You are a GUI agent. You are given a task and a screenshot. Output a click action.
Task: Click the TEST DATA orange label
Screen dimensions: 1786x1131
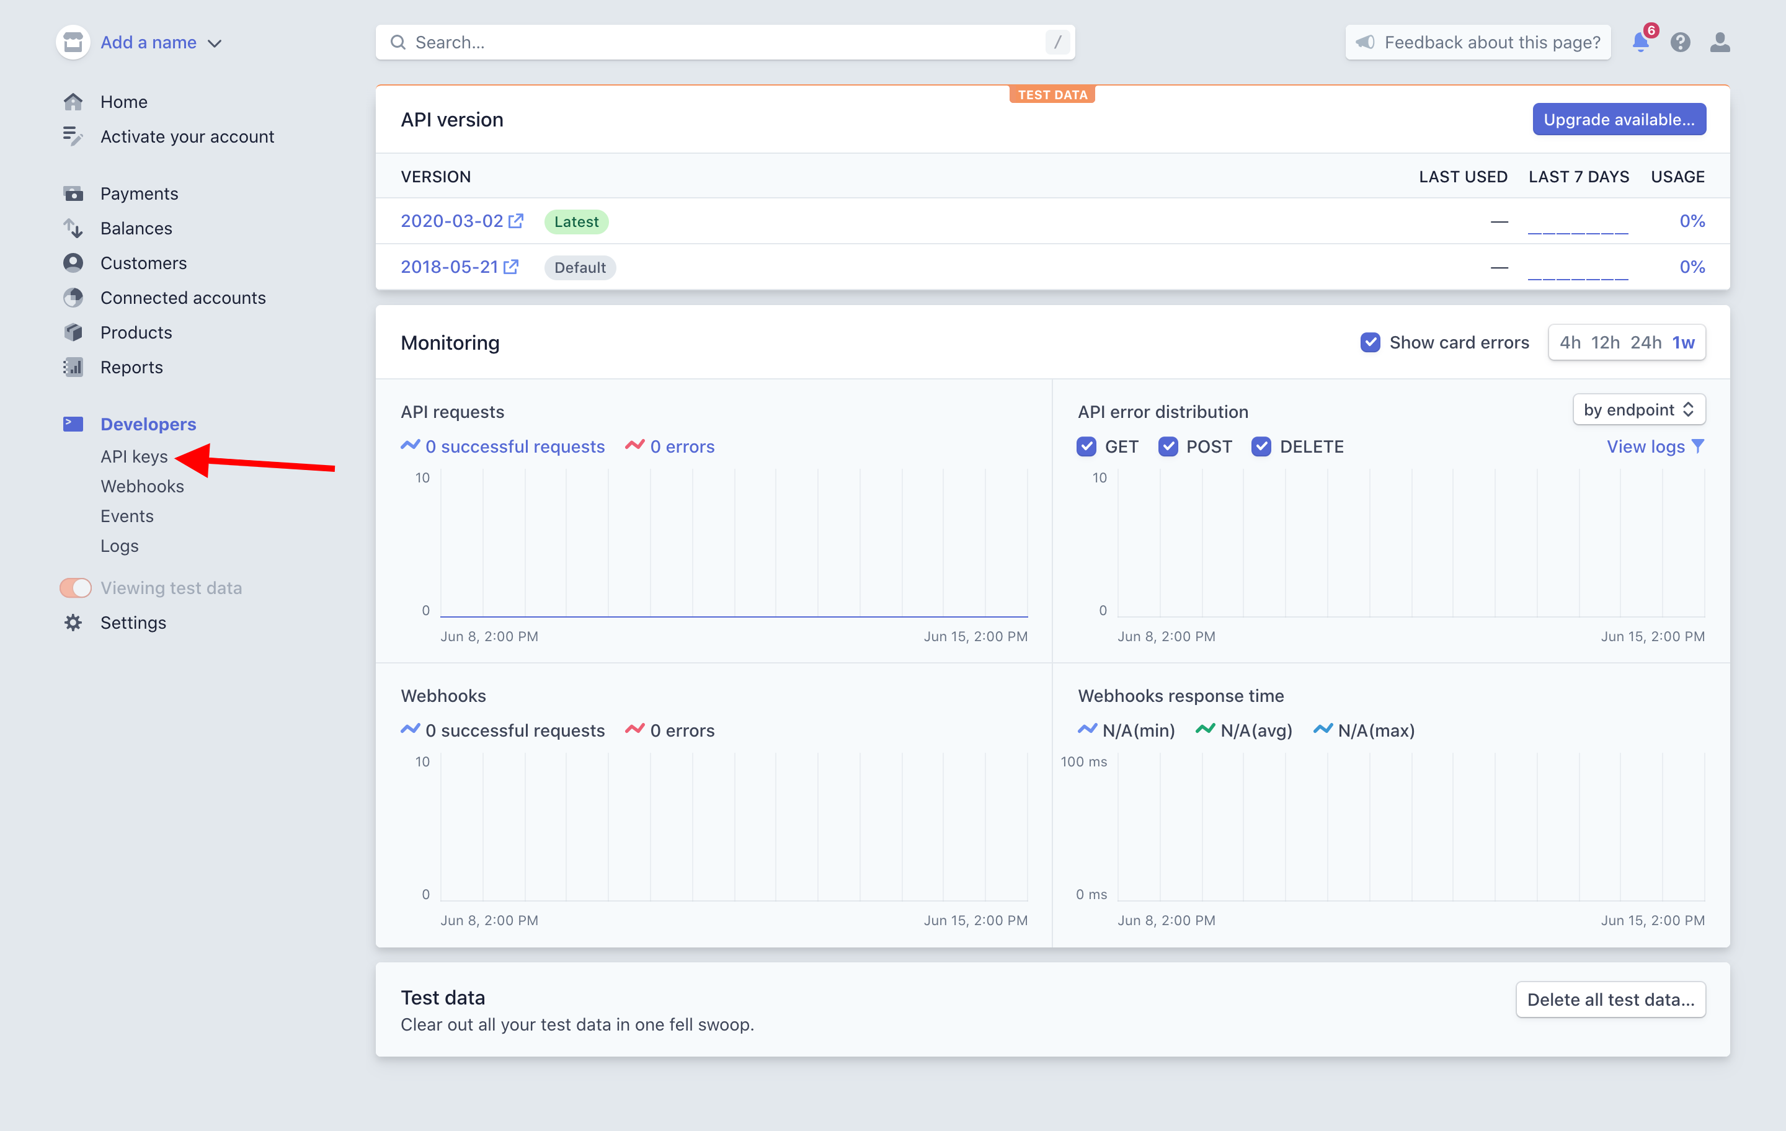[1052, 94]
